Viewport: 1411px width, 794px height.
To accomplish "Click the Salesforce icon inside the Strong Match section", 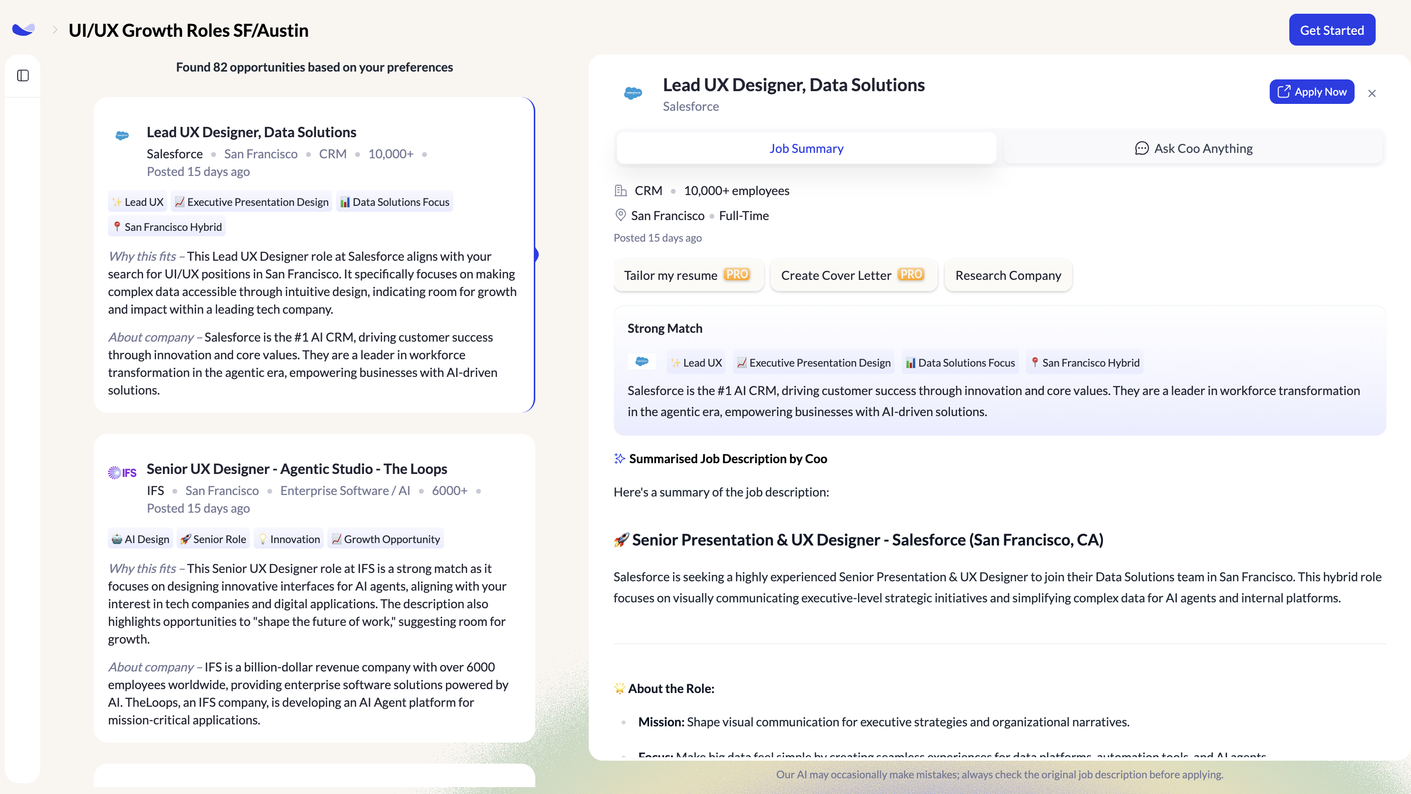I will (x=642, y=362).
